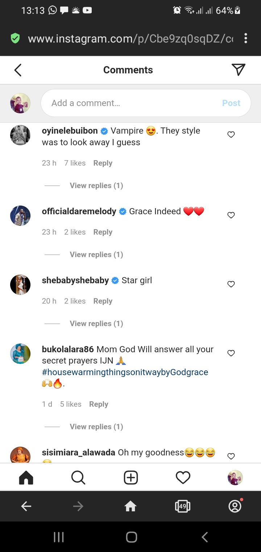Open bukolalara86's profile picture
The width and height of the screenshot is (261, 552).
pyautogui.click(x=20, y=354)
